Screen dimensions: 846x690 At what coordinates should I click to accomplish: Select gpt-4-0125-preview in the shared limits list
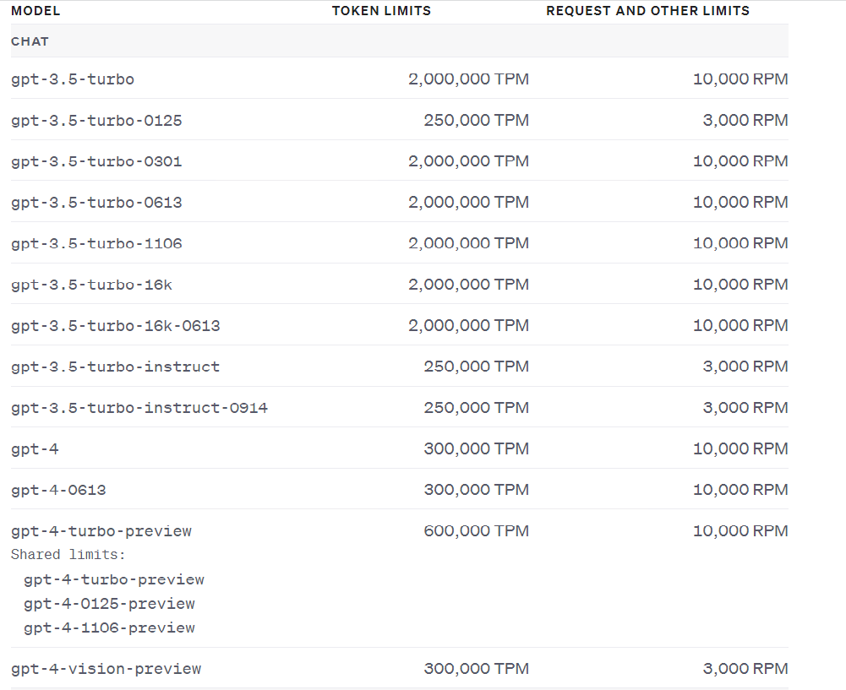click(x=109, y=604)
